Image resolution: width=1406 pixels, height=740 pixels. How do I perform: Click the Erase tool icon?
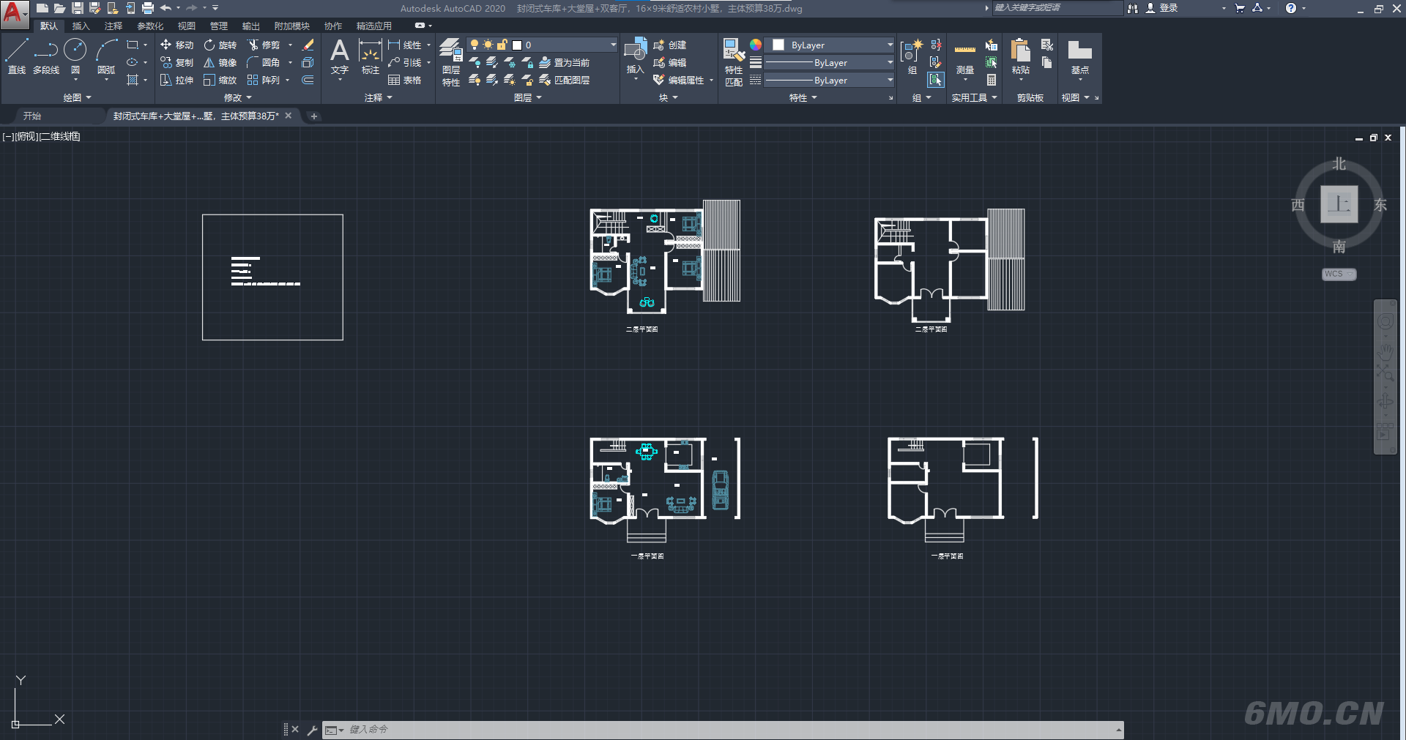pyautogui.click(x=308, y=45)
